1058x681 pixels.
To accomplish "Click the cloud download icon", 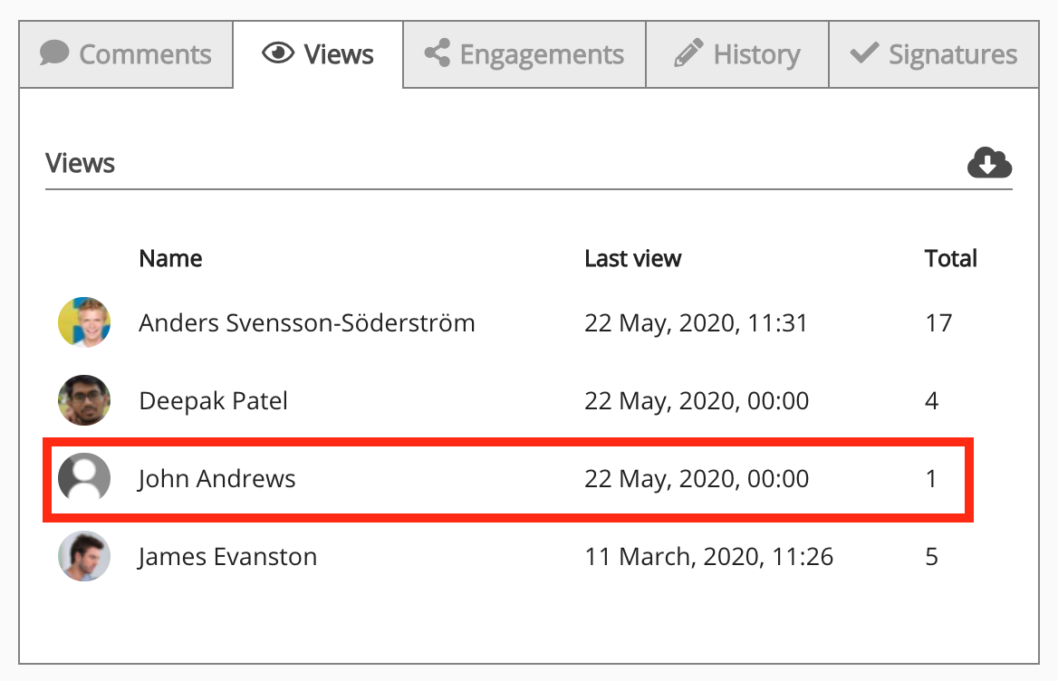I will point(989,164).
